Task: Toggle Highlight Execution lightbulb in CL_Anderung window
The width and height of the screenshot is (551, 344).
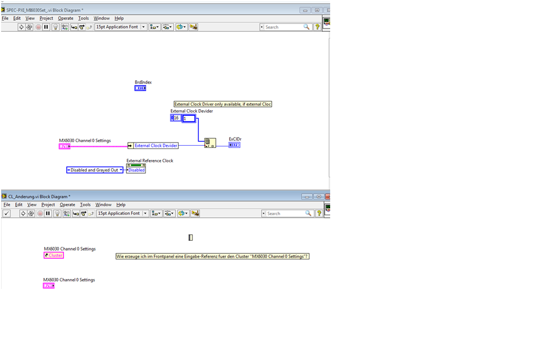Action: [x=57, y=213]
